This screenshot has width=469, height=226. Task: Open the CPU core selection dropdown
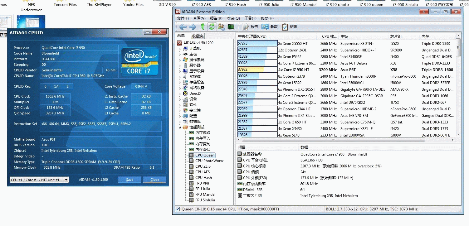coord(39,180)
